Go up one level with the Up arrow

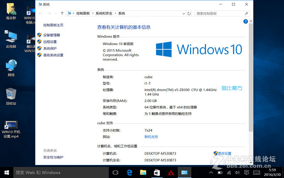pyautogui.click(x=62, y=13)
